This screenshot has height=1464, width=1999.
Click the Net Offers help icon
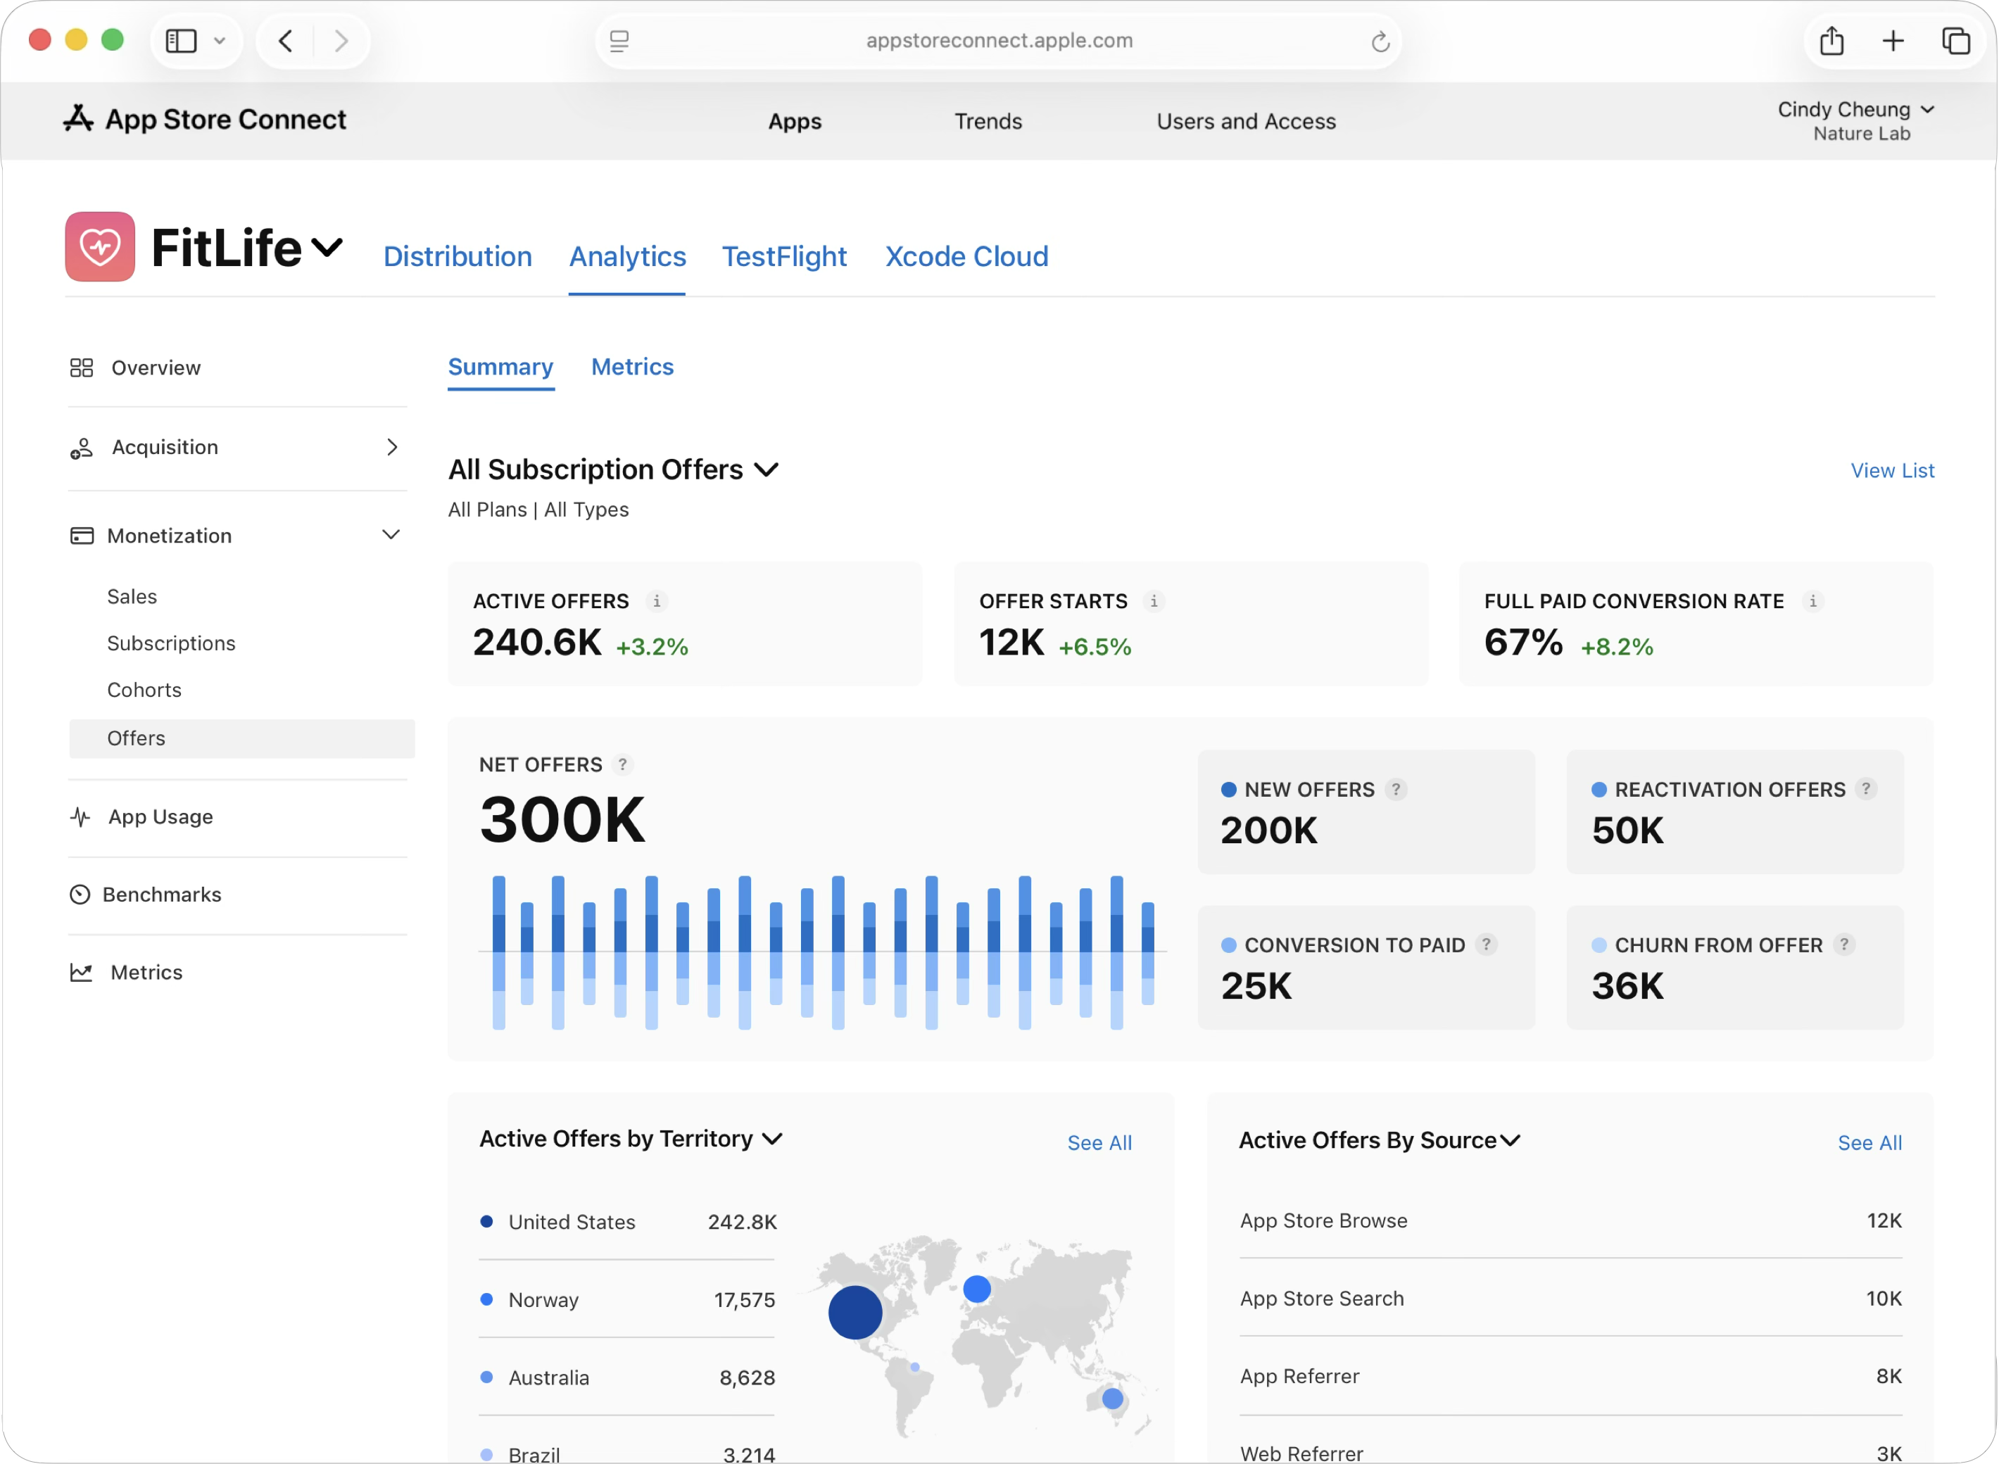[623, 764]
